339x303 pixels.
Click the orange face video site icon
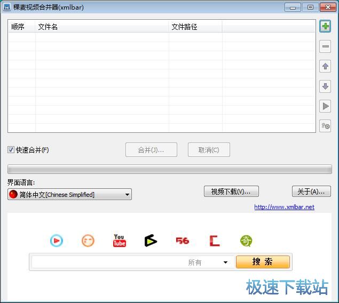[x=88, y=241]
